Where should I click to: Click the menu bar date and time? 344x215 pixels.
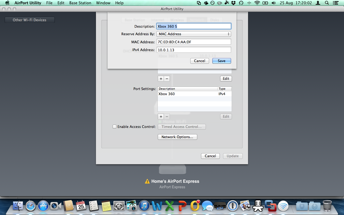(x=296, y=3)
